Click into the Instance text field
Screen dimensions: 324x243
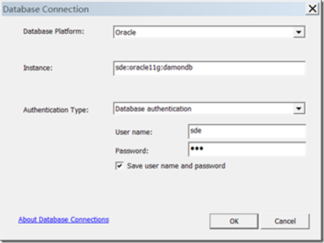tap(209, 68)
